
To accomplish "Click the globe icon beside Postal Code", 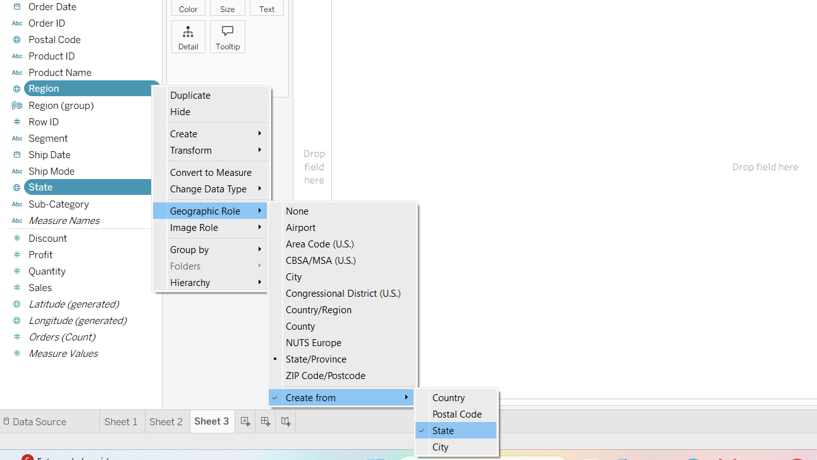I will tap(17, 40).
